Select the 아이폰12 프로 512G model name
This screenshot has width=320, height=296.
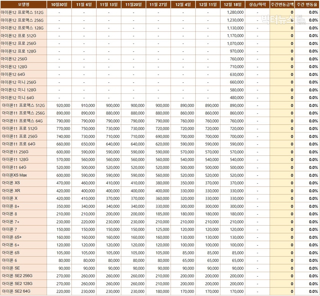18,36
